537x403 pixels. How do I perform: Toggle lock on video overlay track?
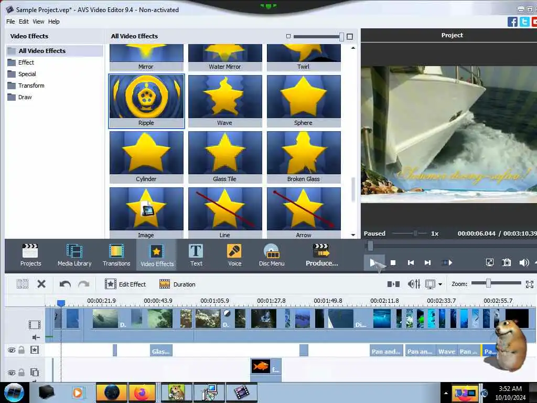(21, 372)
